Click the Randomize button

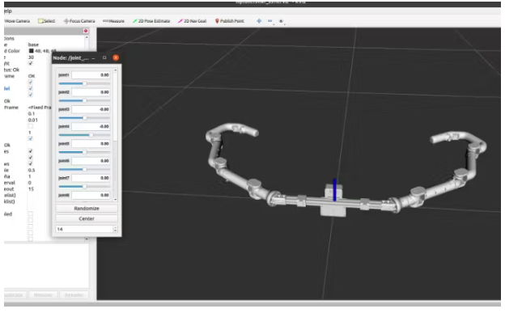point(87,209)
